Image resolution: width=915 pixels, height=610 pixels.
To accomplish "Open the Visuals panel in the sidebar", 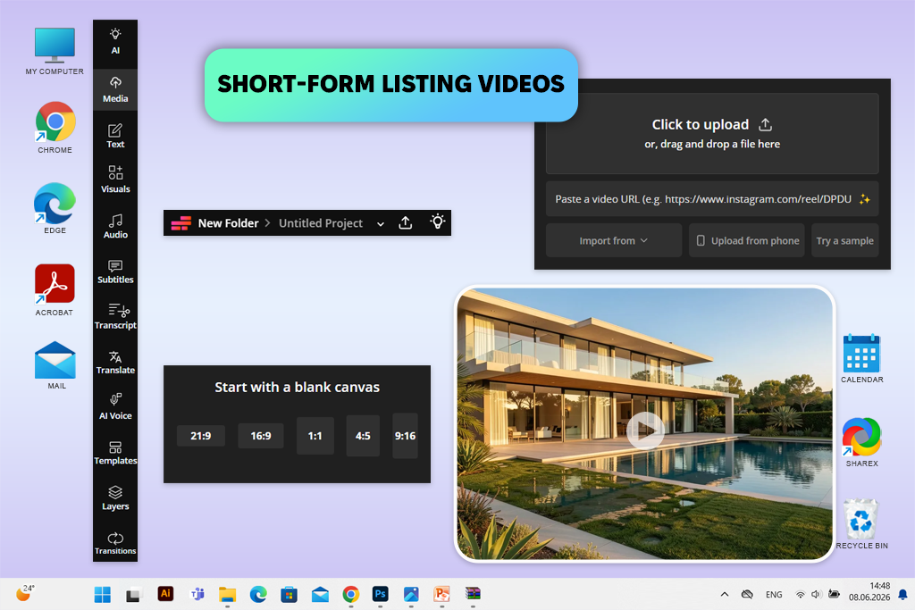I will click(115, 180).
